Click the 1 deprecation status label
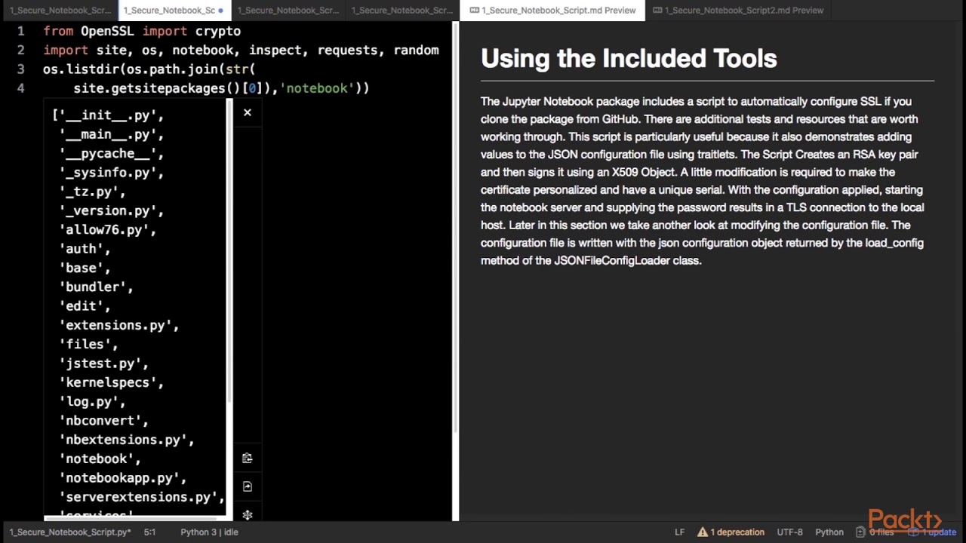 click(x=737, y=532)
